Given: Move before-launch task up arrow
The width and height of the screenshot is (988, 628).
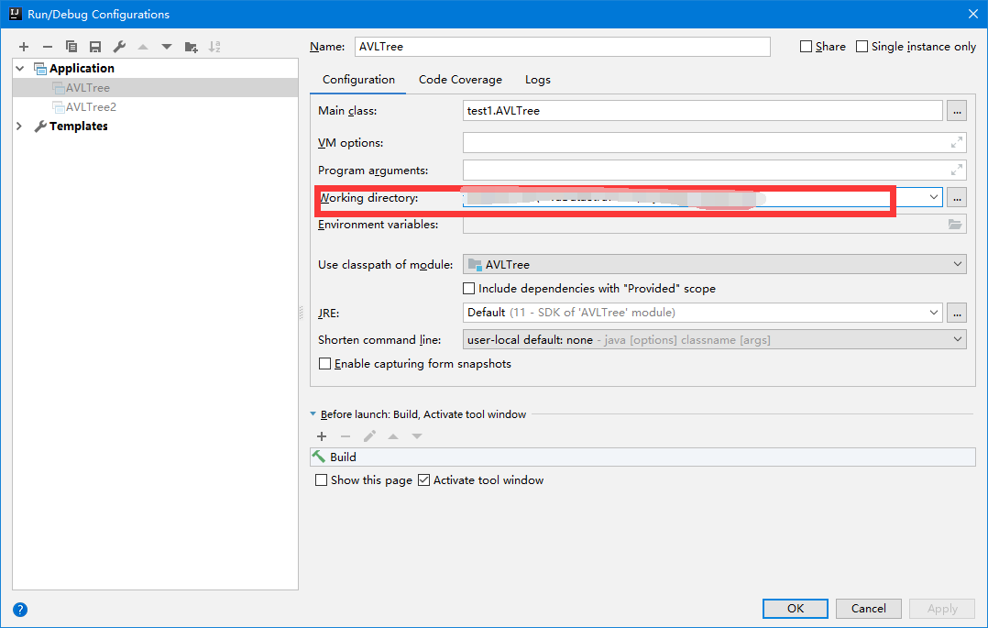Looking at the screenshot, I should (x=393, y=436).
